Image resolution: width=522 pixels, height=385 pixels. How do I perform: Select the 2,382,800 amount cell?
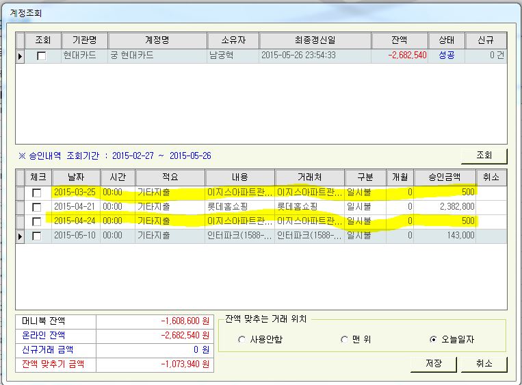[x=445, y=207]
